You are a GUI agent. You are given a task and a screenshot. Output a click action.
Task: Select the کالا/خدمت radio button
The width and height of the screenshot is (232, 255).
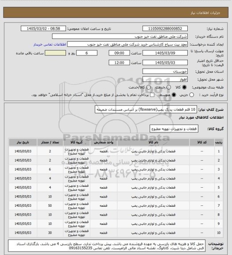148,87
